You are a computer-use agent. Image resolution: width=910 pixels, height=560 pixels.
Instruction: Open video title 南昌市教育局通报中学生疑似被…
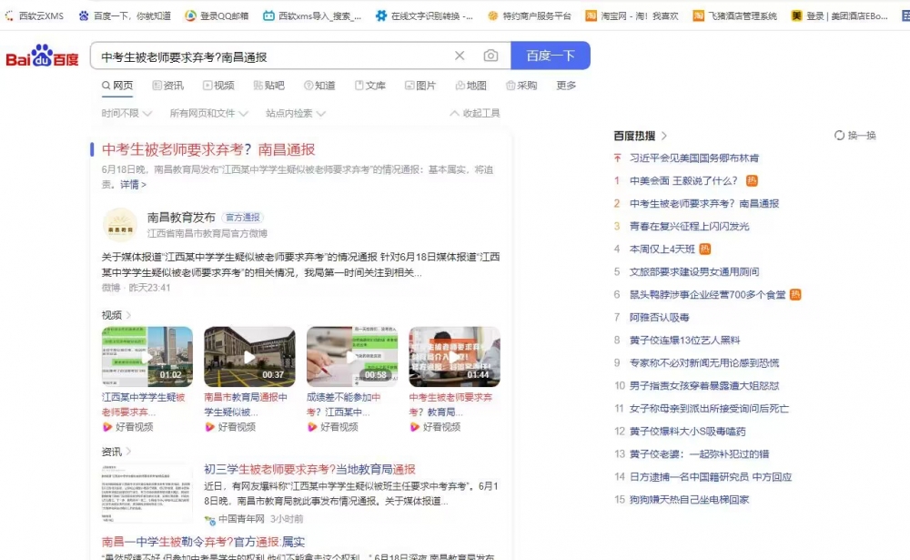[246, 404]
